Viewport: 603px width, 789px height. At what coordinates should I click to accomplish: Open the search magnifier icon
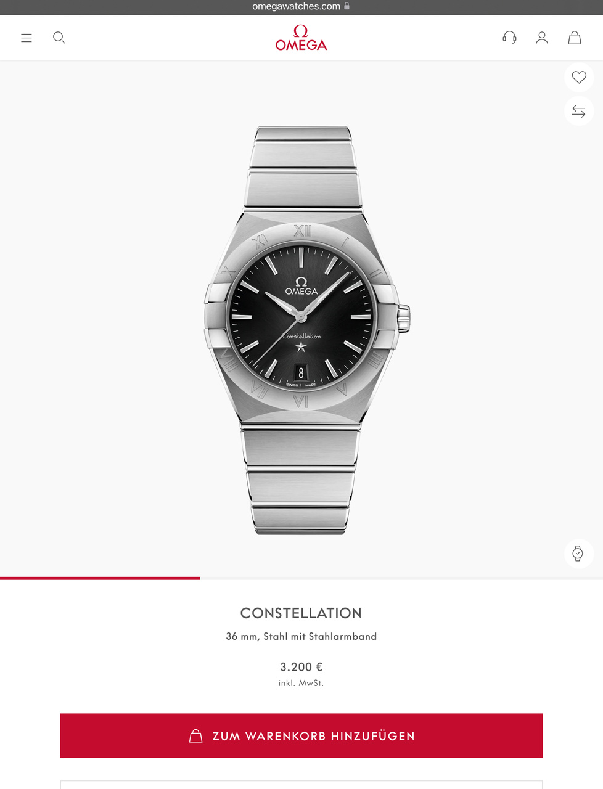59,38
